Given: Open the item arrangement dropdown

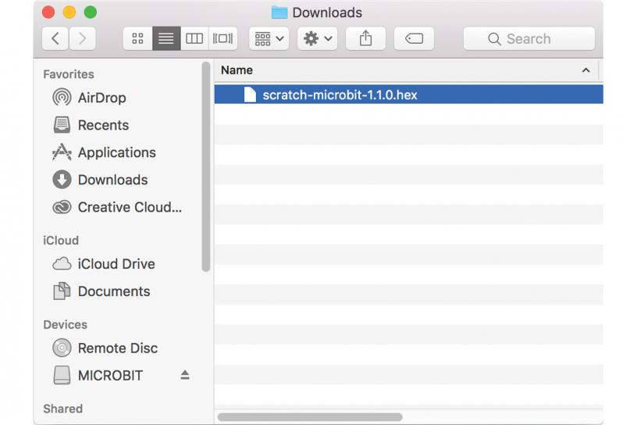Looking at the screenshot, I should coord(269,38).
